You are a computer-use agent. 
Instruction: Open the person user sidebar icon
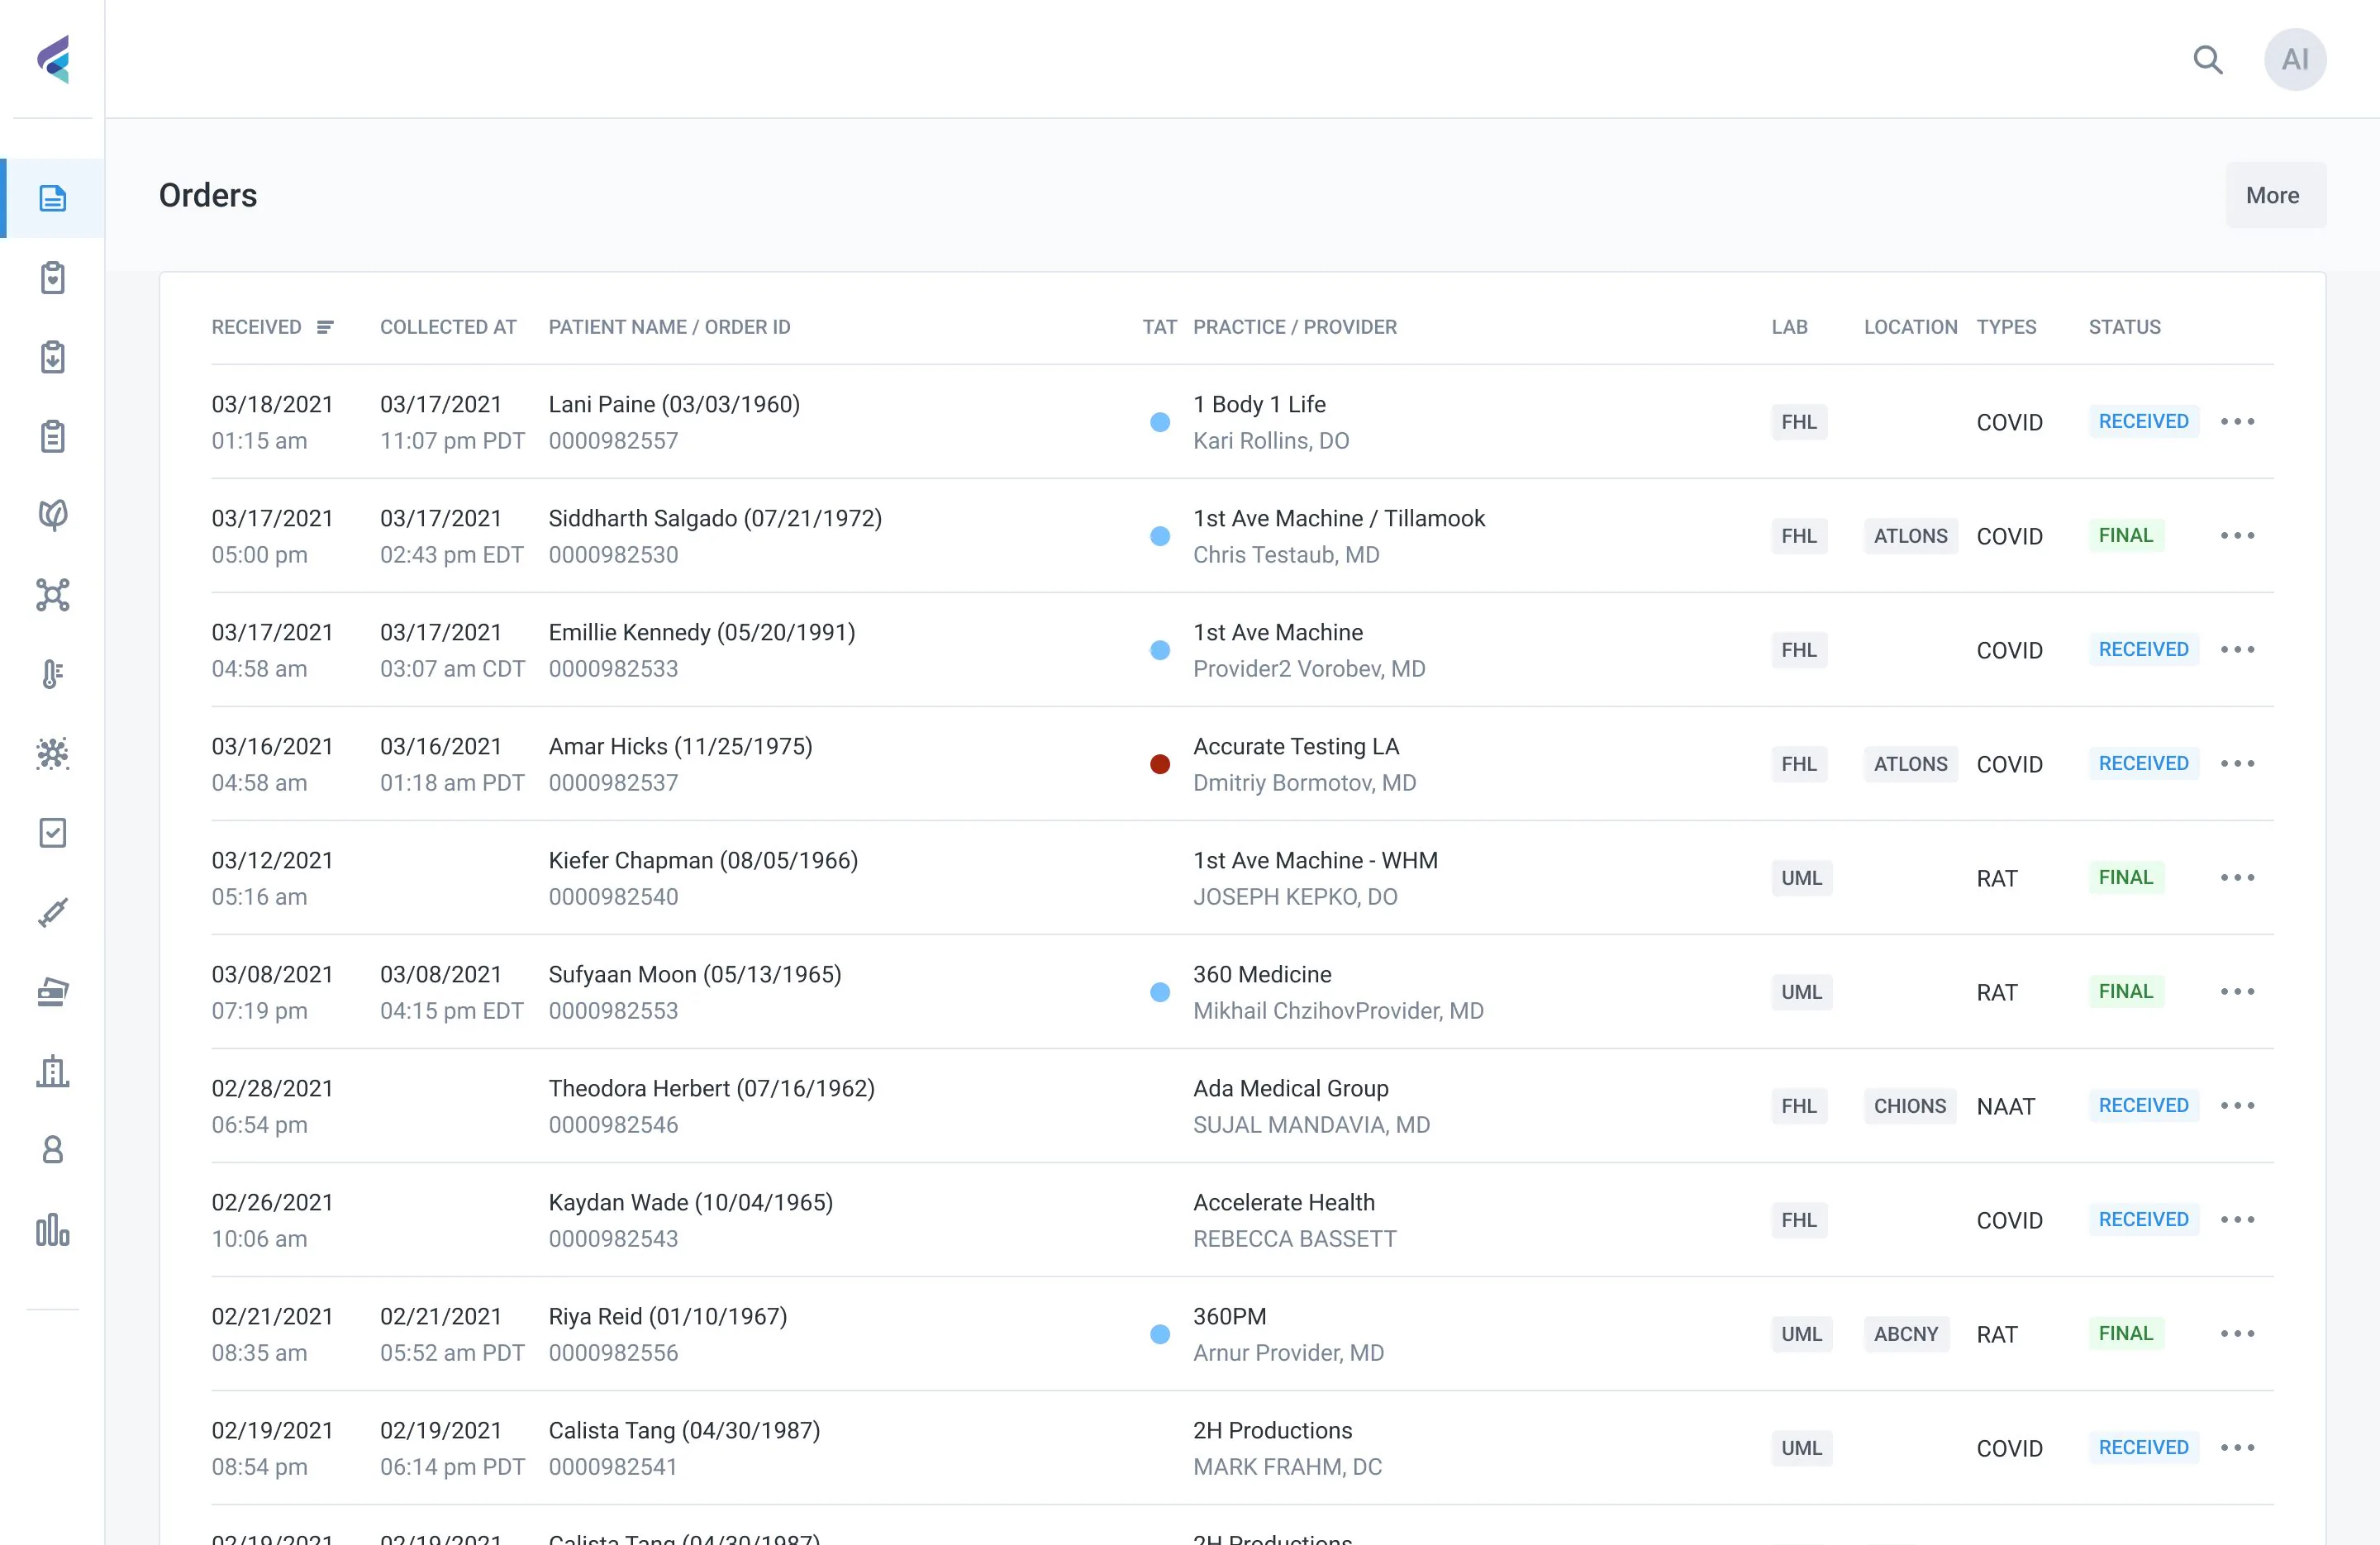[x=53, y=1150]
